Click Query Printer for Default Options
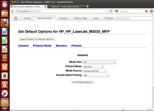 point(37,39)
